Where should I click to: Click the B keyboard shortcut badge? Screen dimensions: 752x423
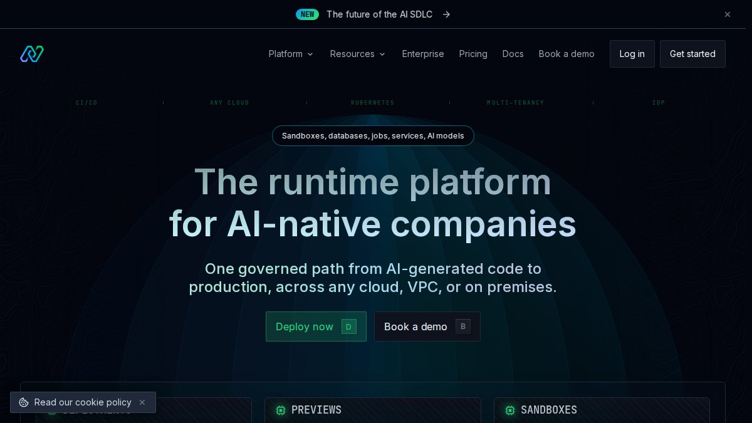[x=463, y=326]
